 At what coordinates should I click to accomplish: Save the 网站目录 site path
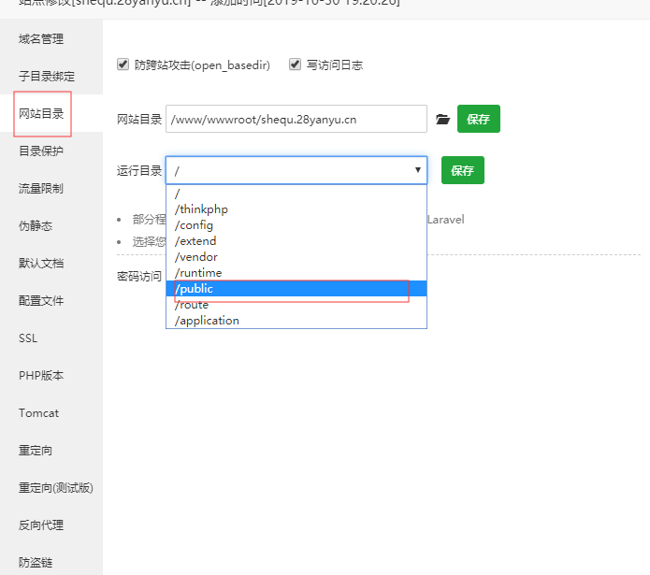[x=478, y=119]
